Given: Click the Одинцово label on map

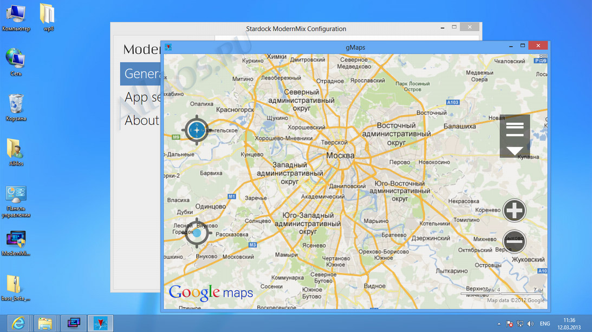Looking at the screenshot, I should tap(210, 207).
